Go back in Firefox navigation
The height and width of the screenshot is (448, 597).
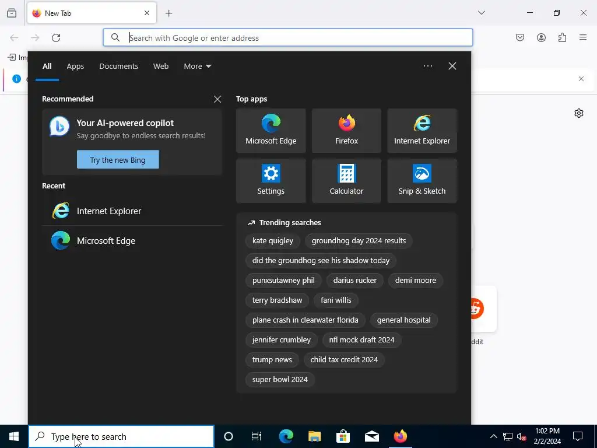point(14,38)
